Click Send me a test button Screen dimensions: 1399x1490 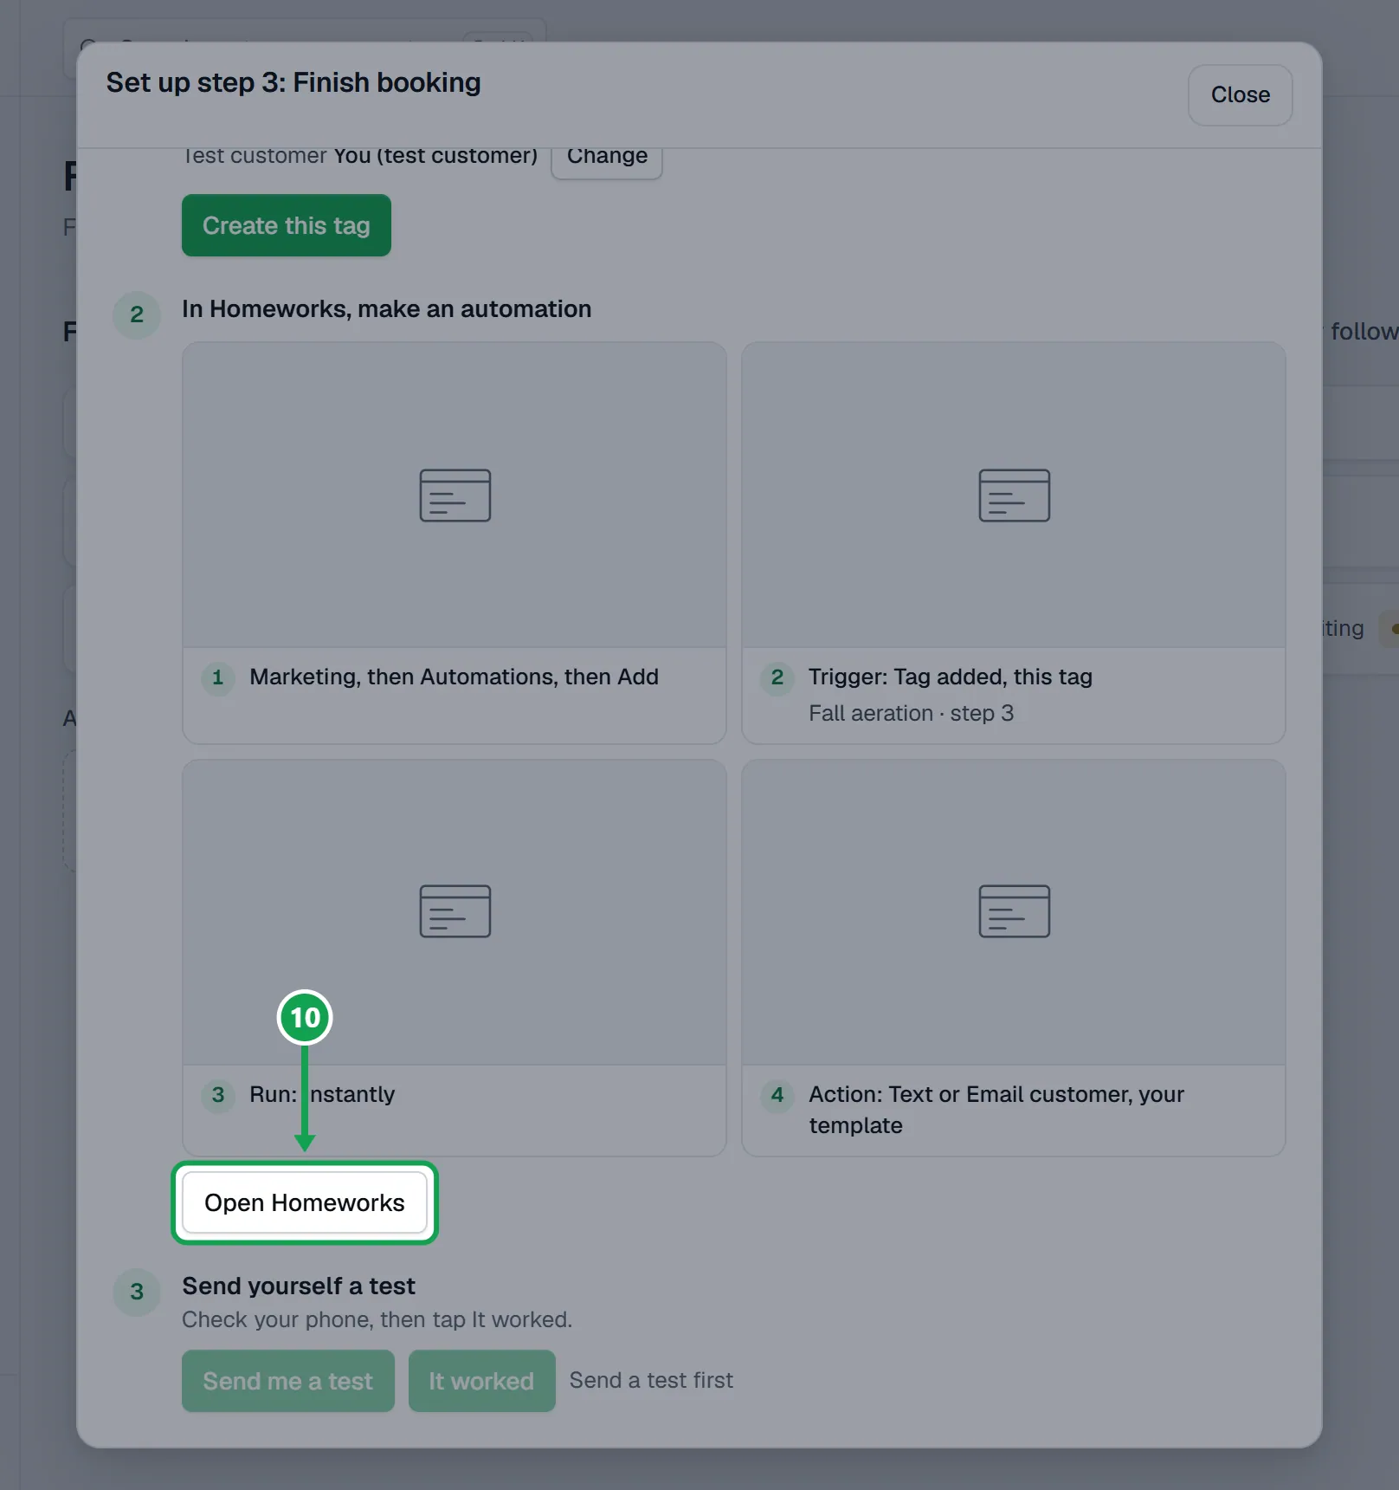288,1381
